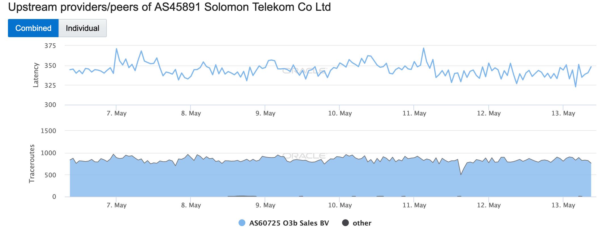The image size is (602, 238).
Task: Switch to the Individual view tab
Action: [x=82, y=28]
